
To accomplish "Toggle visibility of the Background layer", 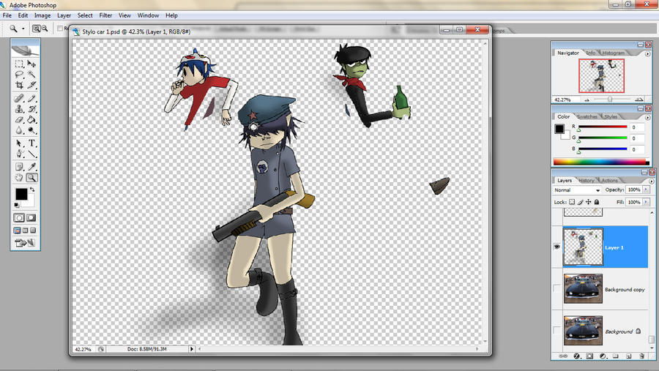I will [x=556, y=331].
